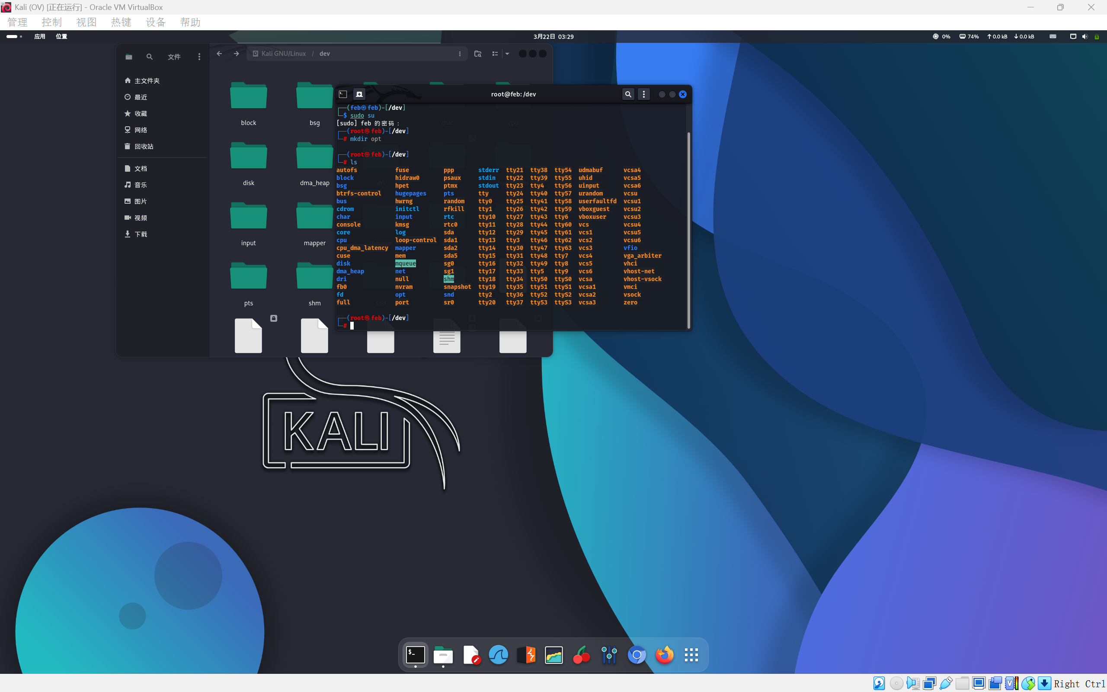Launch Firefox from the dock

664,655
